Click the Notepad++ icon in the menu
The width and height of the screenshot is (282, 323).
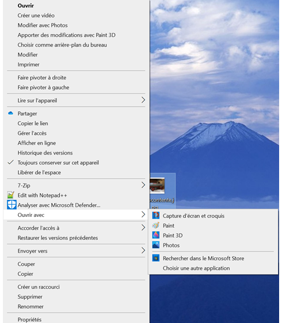coord(10,195)
